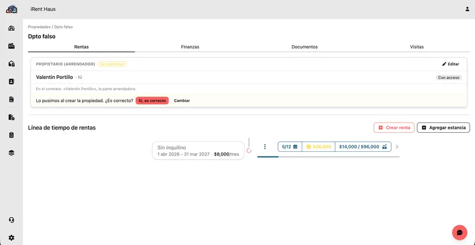This screenshot has height=245, width=475.
Task: Click the Agregar estancia button
Action: (444, 128)
